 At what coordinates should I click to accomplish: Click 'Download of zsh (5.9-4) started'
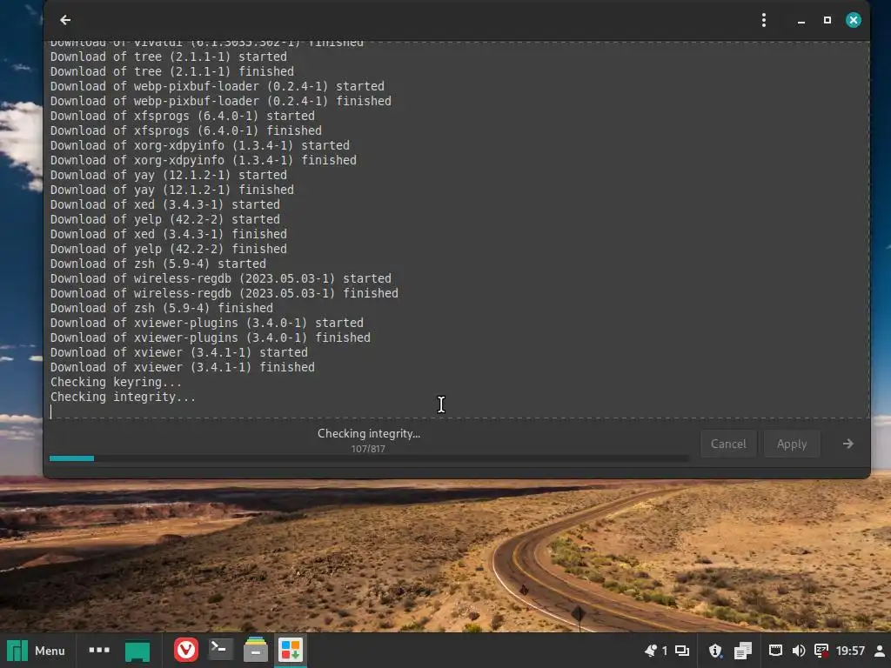(158, 264)
